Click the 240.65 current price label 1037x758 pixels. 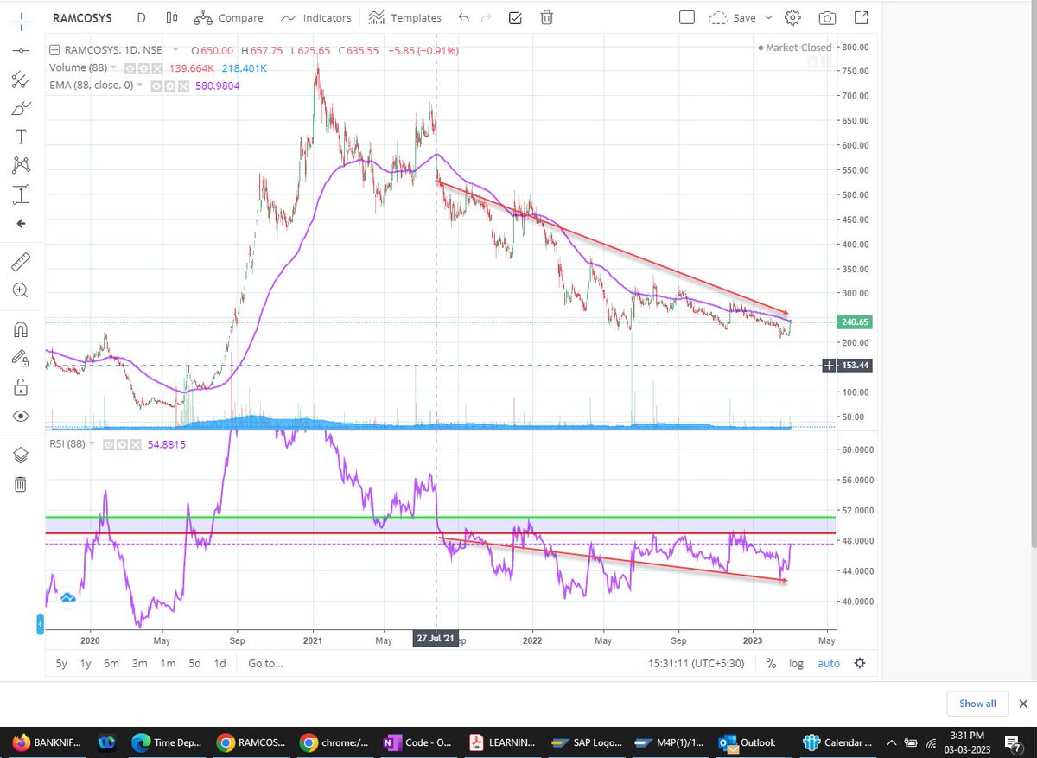(855, 322)
